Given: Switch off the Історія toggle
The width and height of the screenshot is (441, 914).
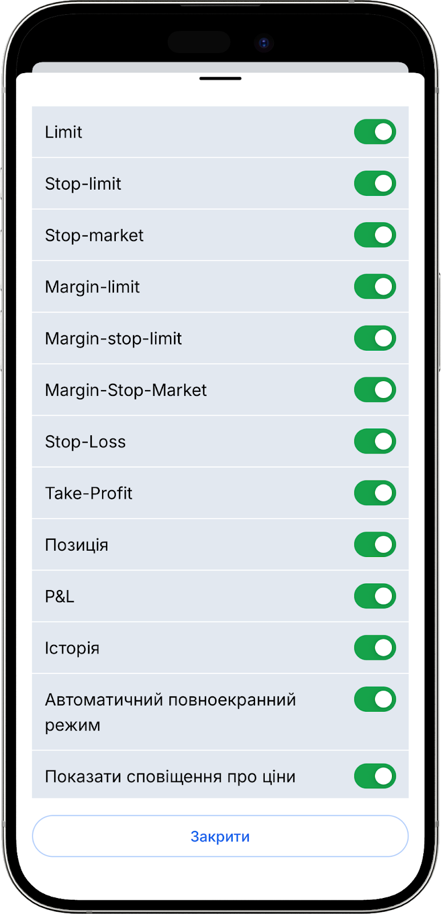Looking at the screenshot, I should 375,648.
